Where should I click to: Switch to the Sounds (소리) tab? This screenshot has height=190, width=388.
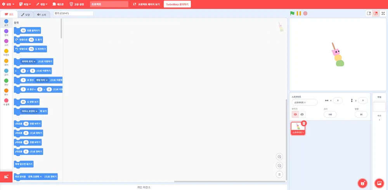[42, 15]
